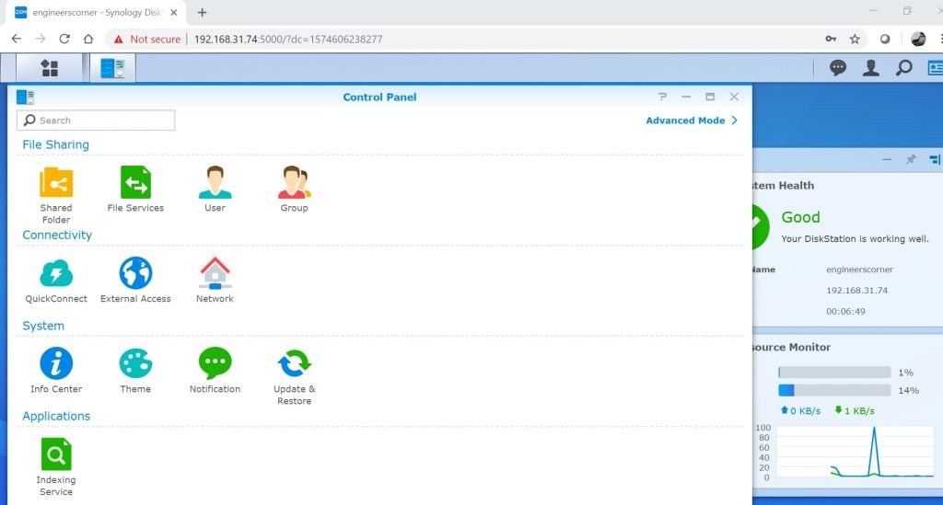The height and width of the screenshot is (505, 943).
Task: Open the Theme settings
Action: click(135, 371)
